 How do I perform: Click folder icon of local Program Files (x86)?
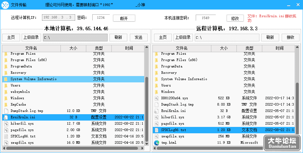(x=6, y=60)
